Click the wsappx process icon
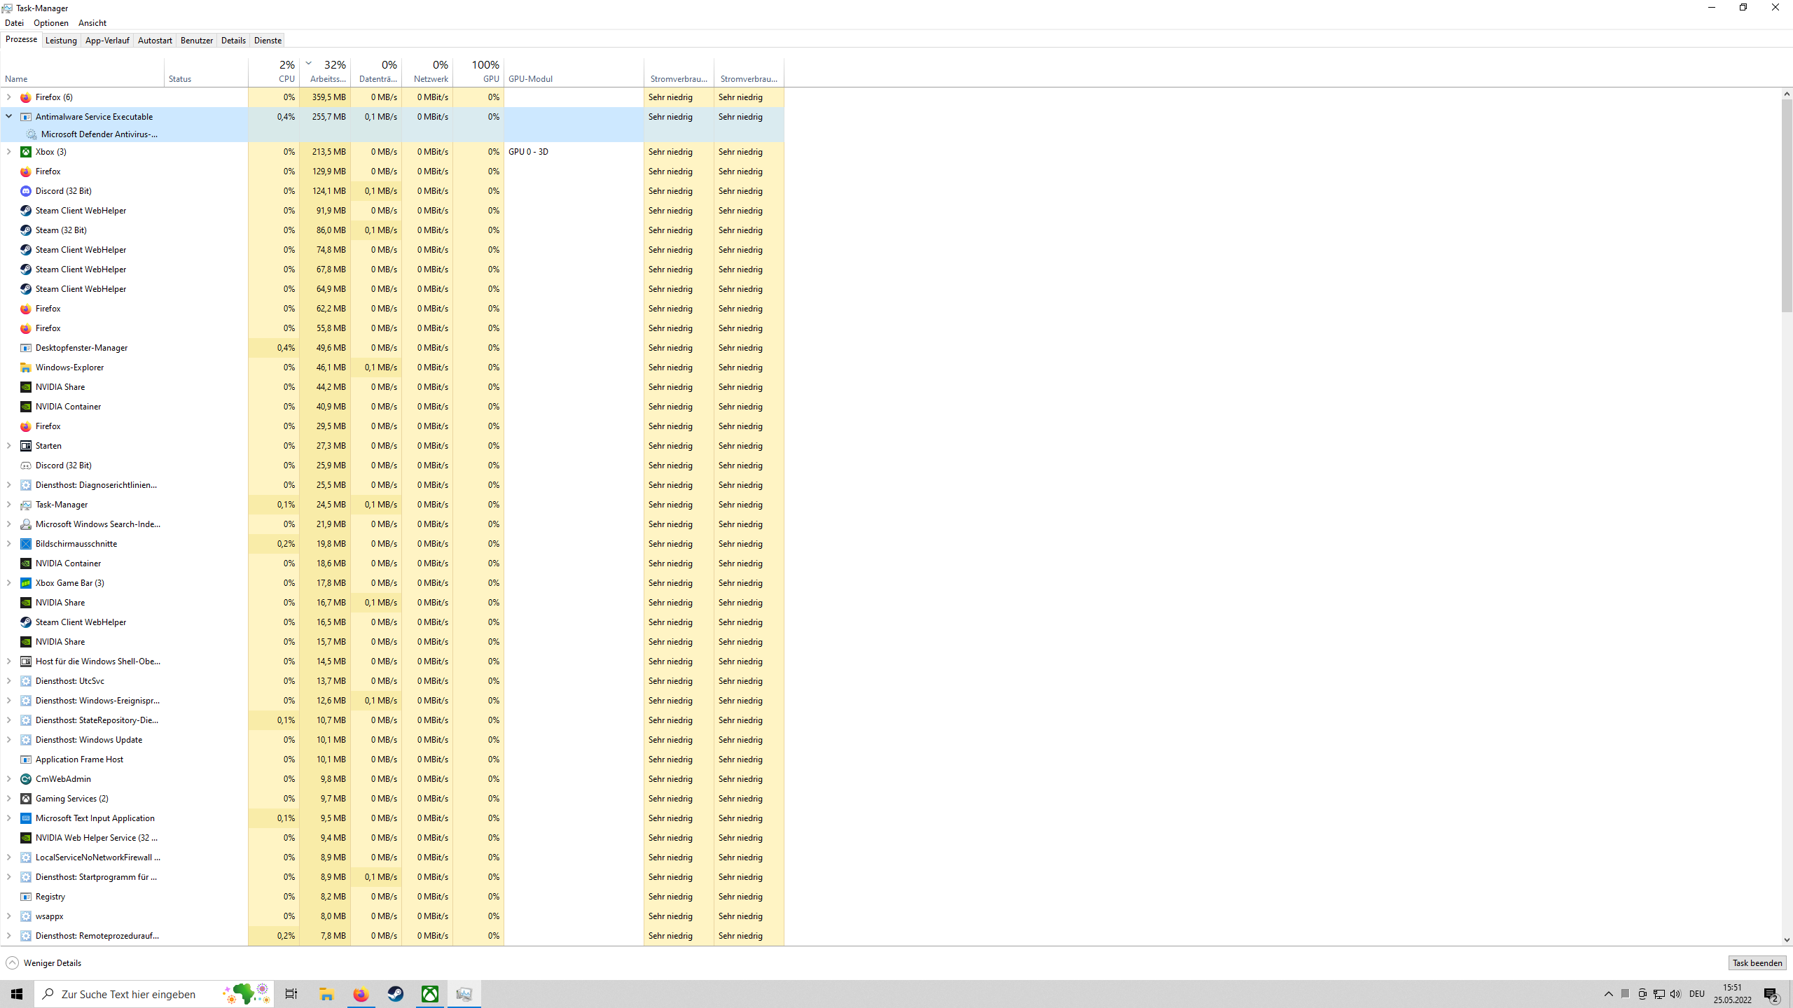 [x=26, y=916]
